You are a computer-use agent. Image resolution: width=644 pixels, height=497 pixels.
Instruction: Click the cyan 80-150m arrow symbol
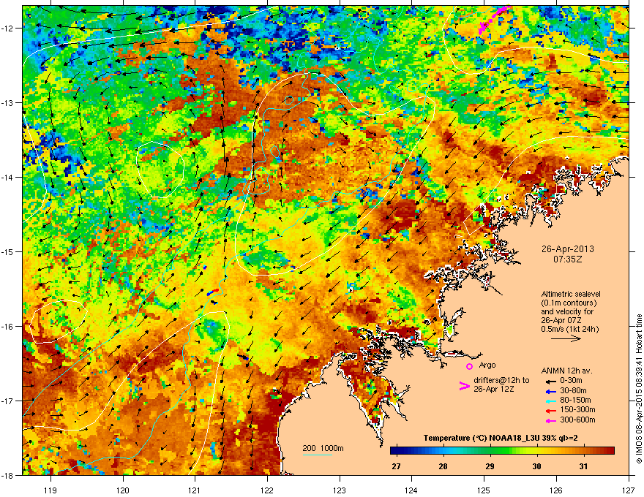[x=550, y=401]
